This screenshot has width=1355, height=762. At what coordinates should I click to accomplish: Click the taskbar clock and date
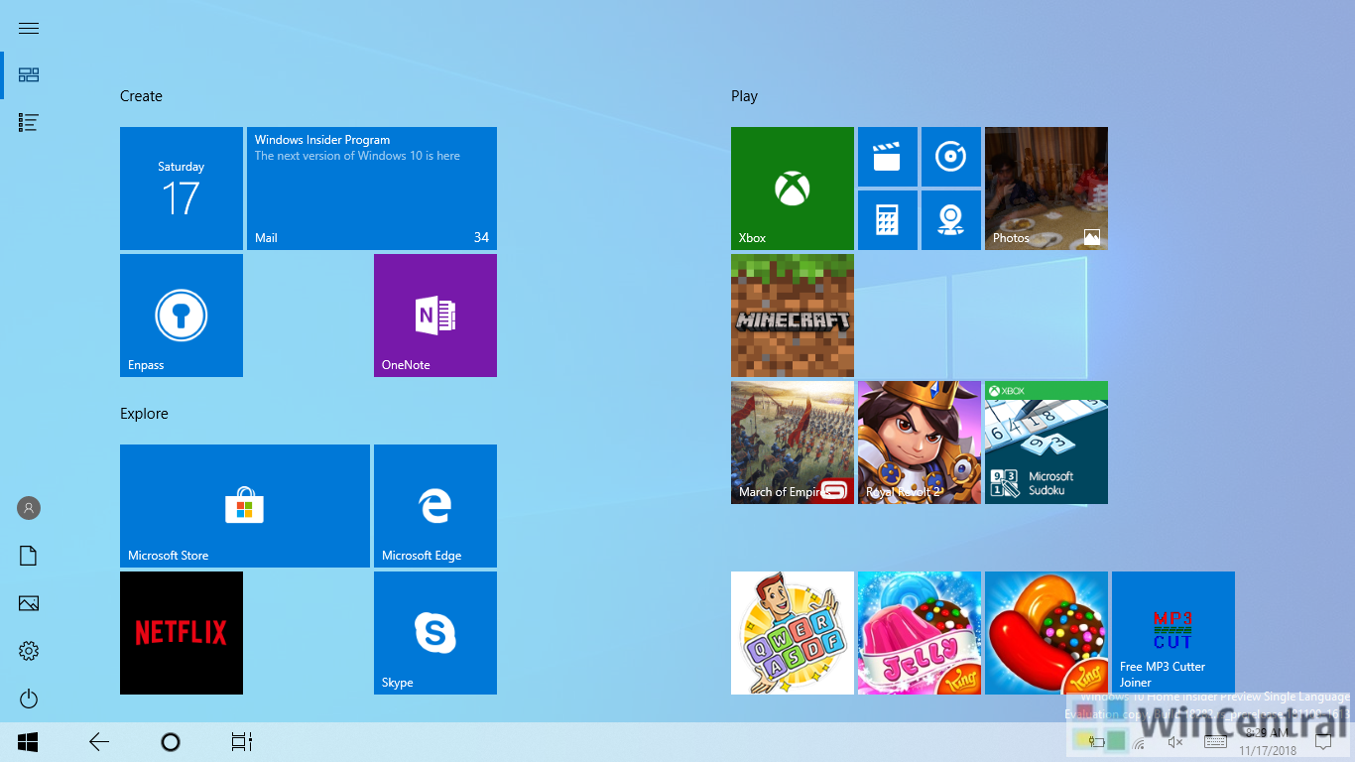click(x=1267, y=742)
